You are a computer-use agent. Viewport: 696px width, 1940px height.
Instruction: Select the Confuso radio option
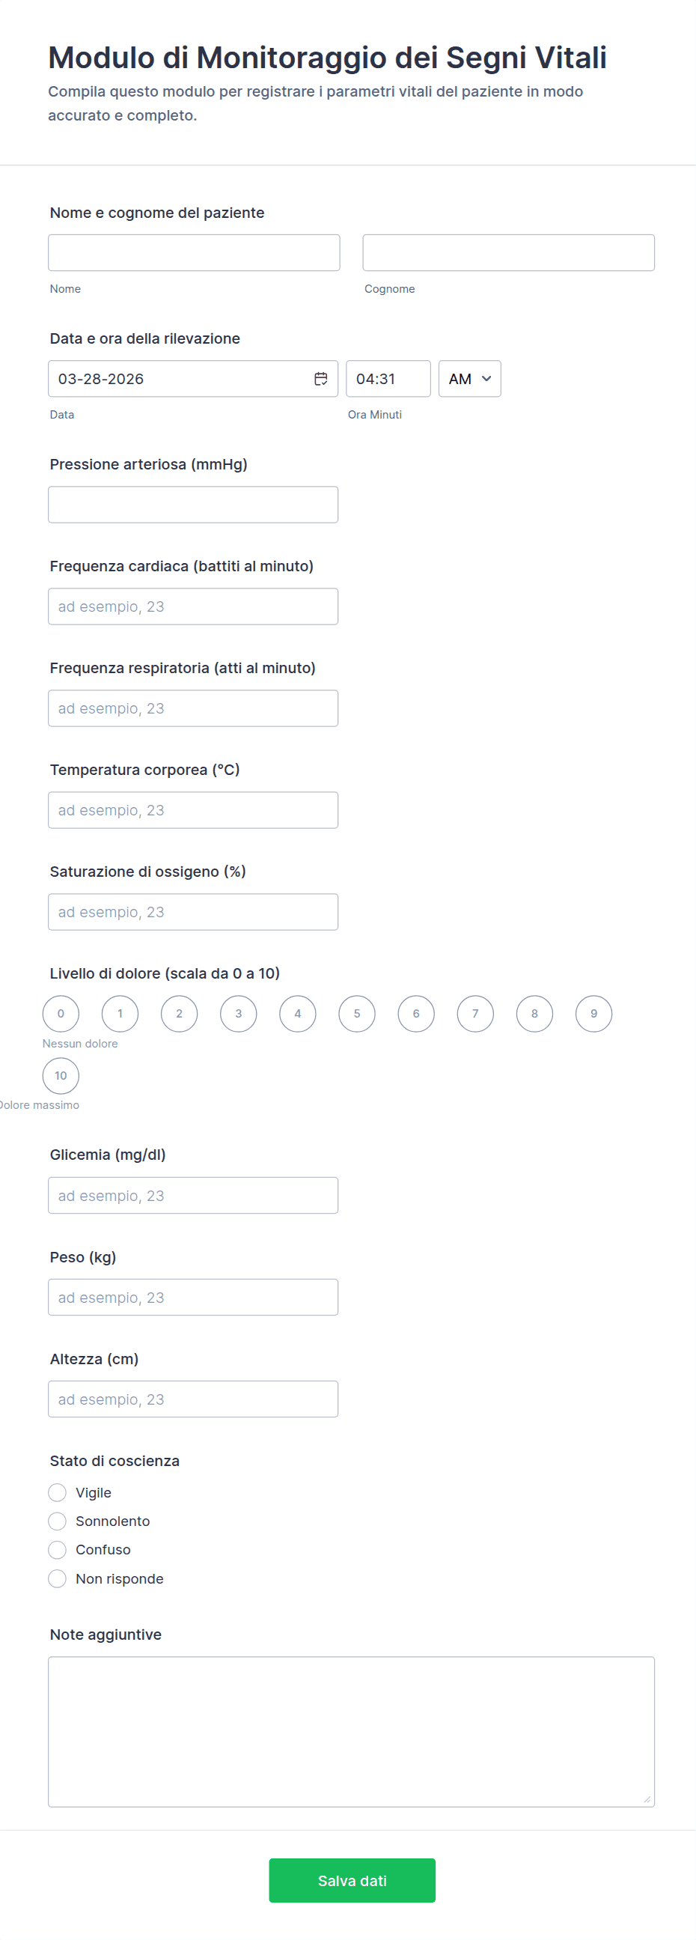coord(57,1550)
